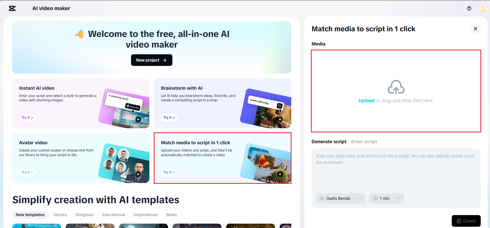
Task: Click Try it under Instant AI video
Action: click(27, 118)
